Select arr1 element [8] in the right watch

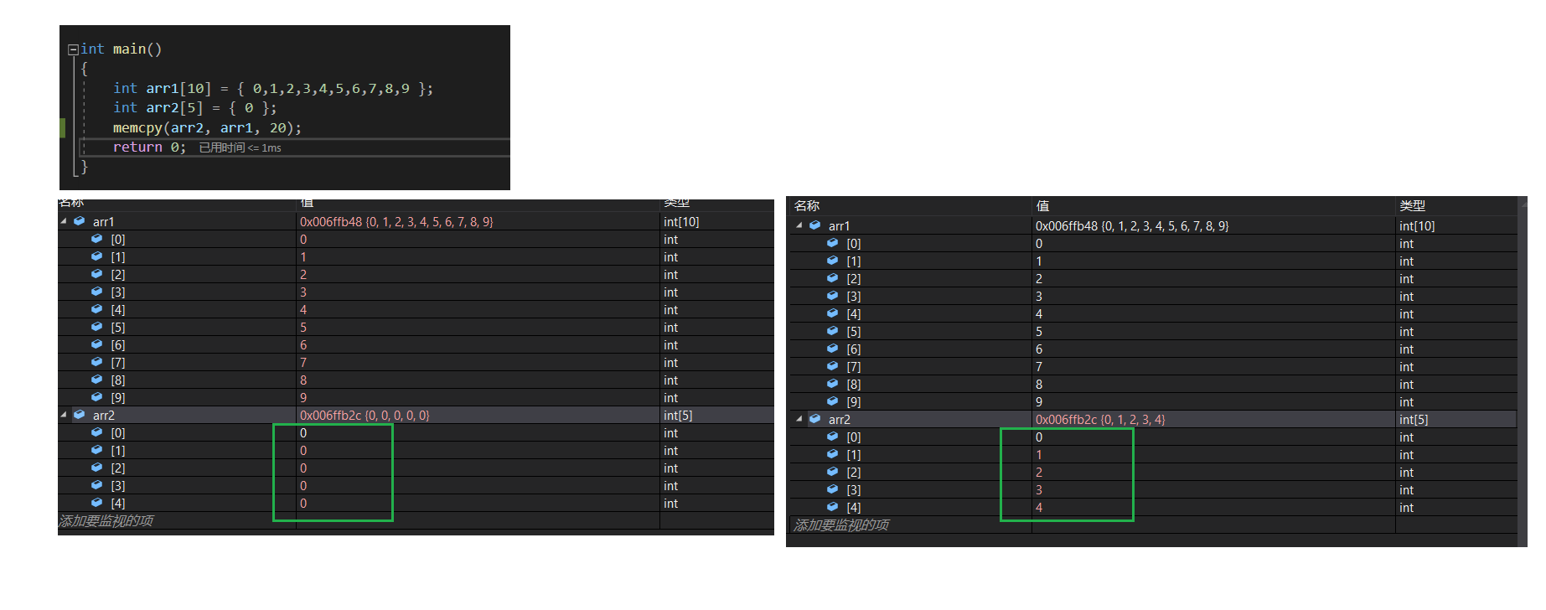(x=1153, y=384)
